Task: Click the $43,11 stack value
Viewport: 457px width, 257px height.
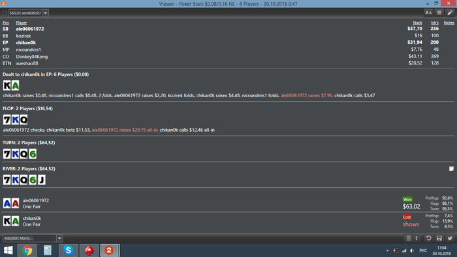Action: (x=415, y=56)
